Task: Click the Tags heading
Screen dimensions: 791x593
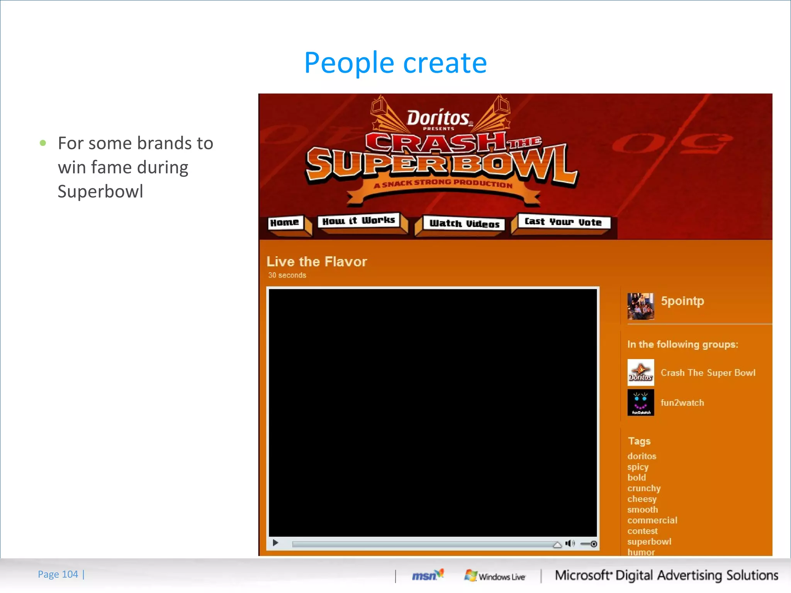Action: pos(639,441)
